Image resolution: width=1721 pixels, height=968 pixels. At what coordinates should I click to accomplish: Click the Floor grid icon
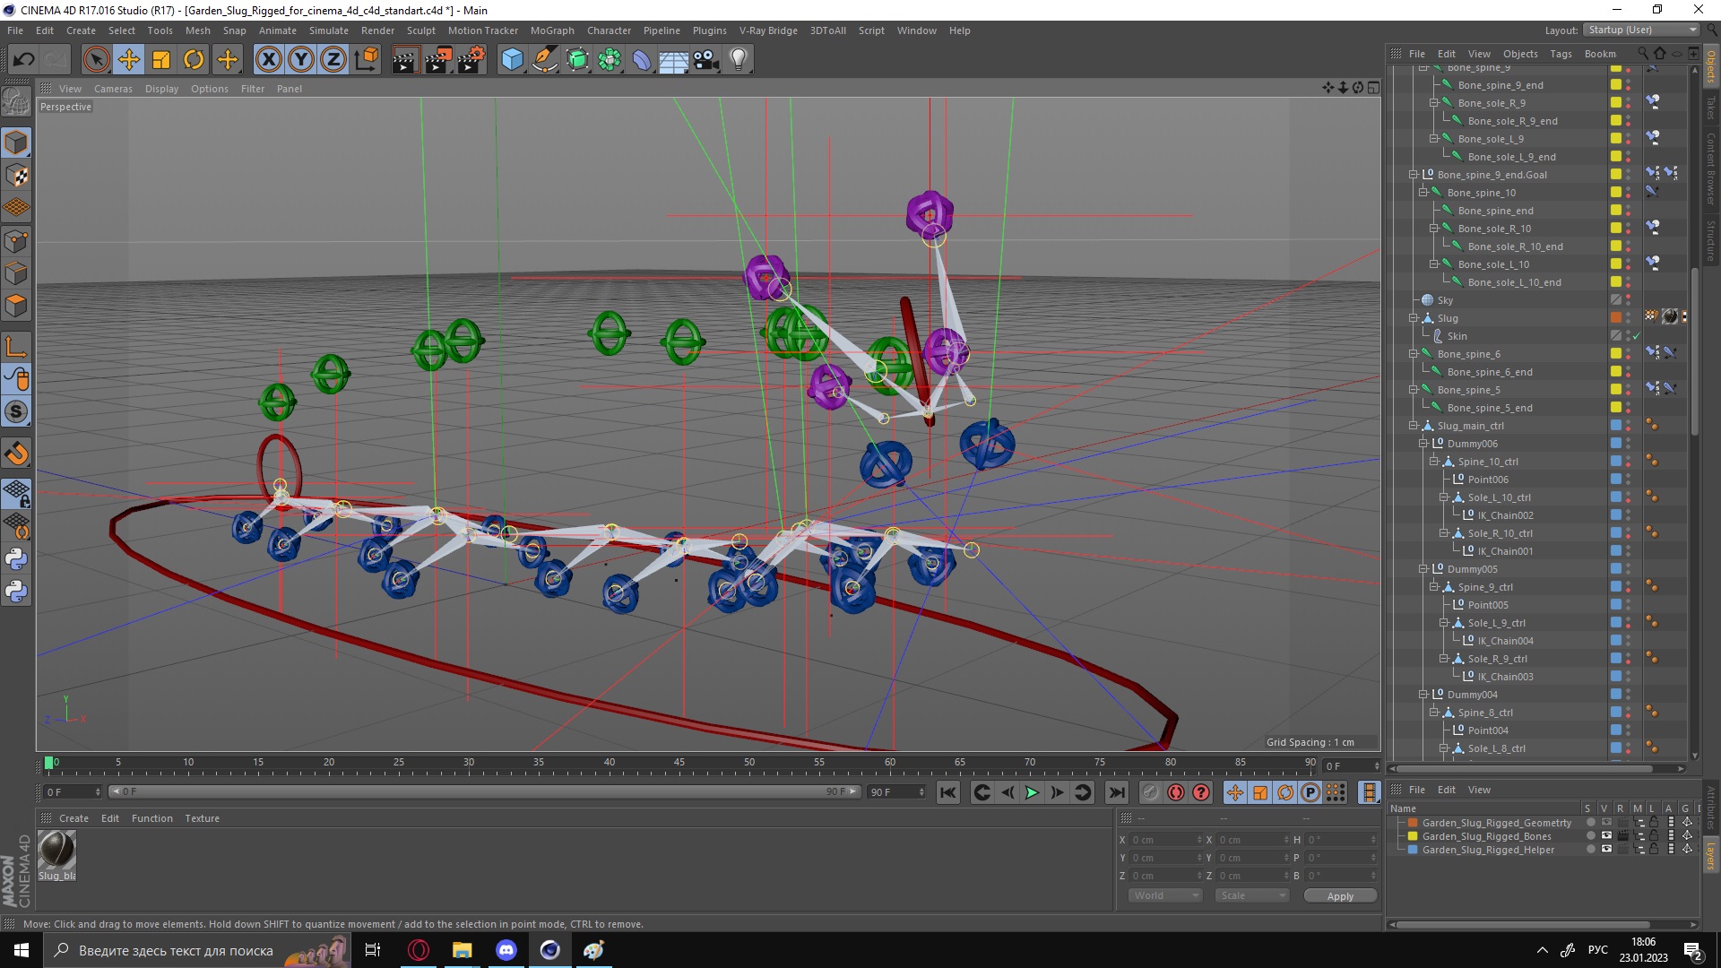pos(674,60)
